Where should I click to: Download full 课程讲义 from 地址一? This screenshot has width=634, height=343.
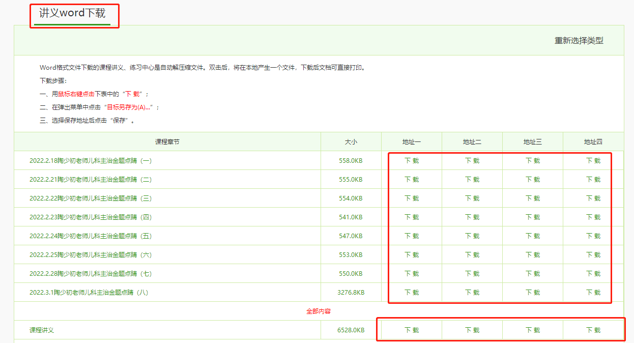(x=412, y=330)
